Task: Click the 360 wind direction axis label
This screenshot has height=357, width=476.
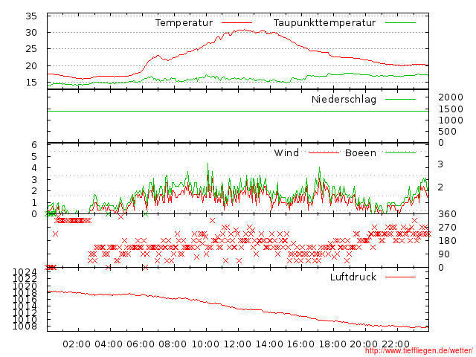Action: coord(447,214)
